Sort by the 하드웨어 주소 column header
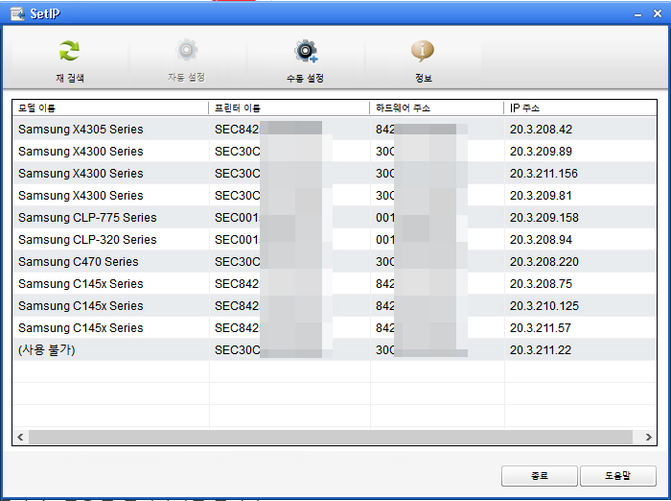Screen dimensions: 671x501 436,108
